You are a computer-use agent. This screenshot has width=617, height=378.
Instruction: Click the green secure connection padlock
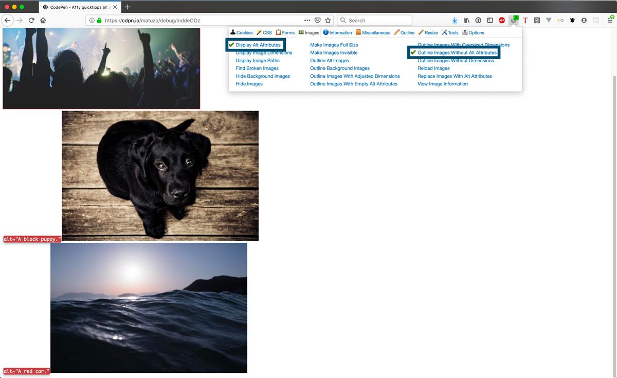[x=99, y=21]
